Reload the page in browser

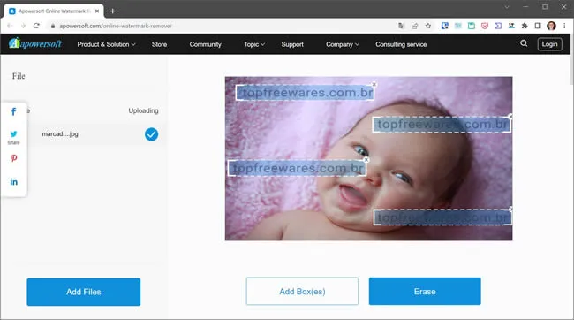36,26
